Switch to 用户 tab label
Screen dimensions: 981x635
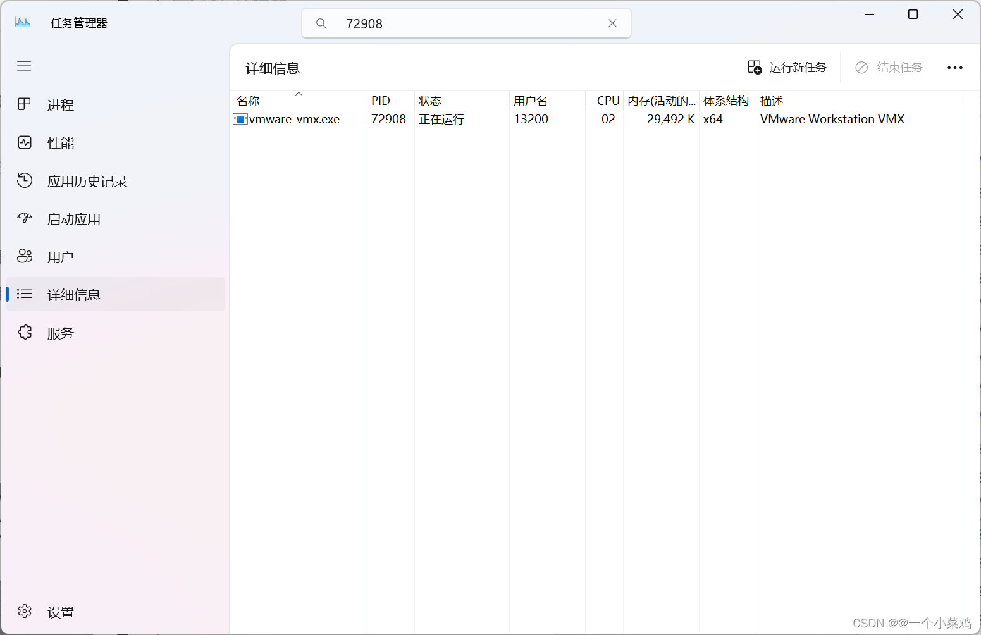[x=61, y=257]
